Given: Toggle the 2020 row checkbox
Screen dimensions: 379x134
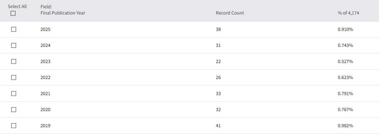Looking at the screenshot, I should tap(14, 110).
